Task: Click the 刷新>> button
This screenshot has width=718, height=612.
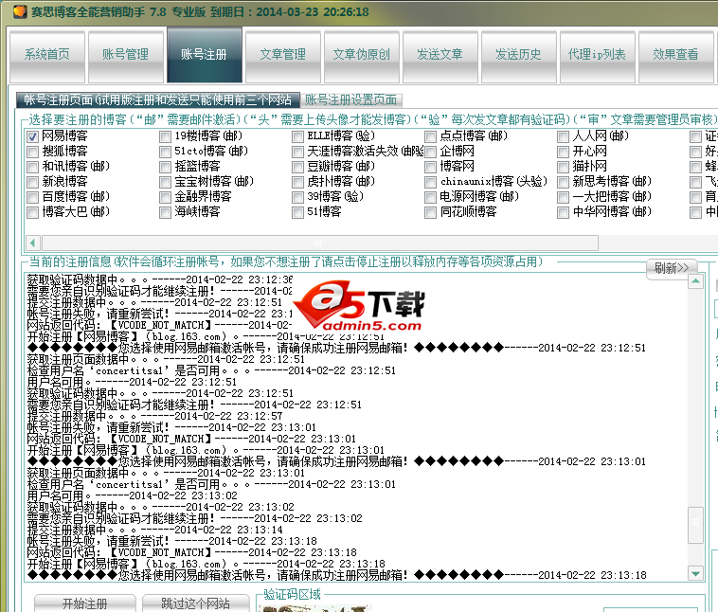Action: [672, 268]
